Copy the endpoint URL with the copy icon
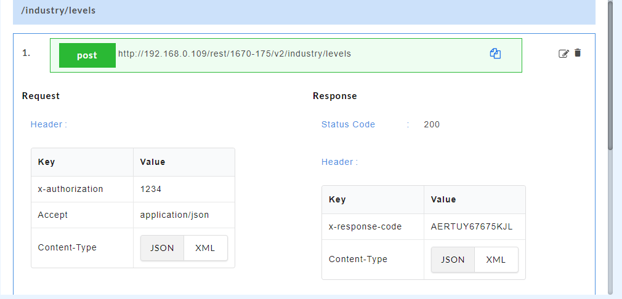 pos(495,54)
